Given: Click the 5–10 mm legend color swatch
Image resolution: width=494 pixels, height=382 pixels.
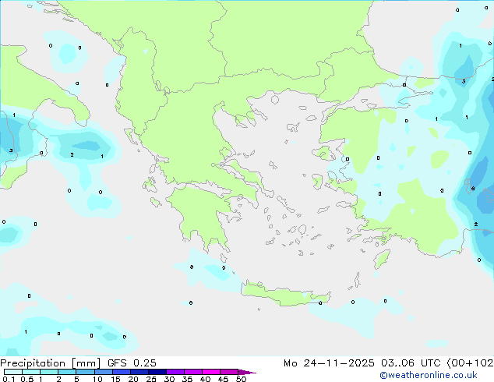Looking at the screenshot, I should tap(85, 372).
